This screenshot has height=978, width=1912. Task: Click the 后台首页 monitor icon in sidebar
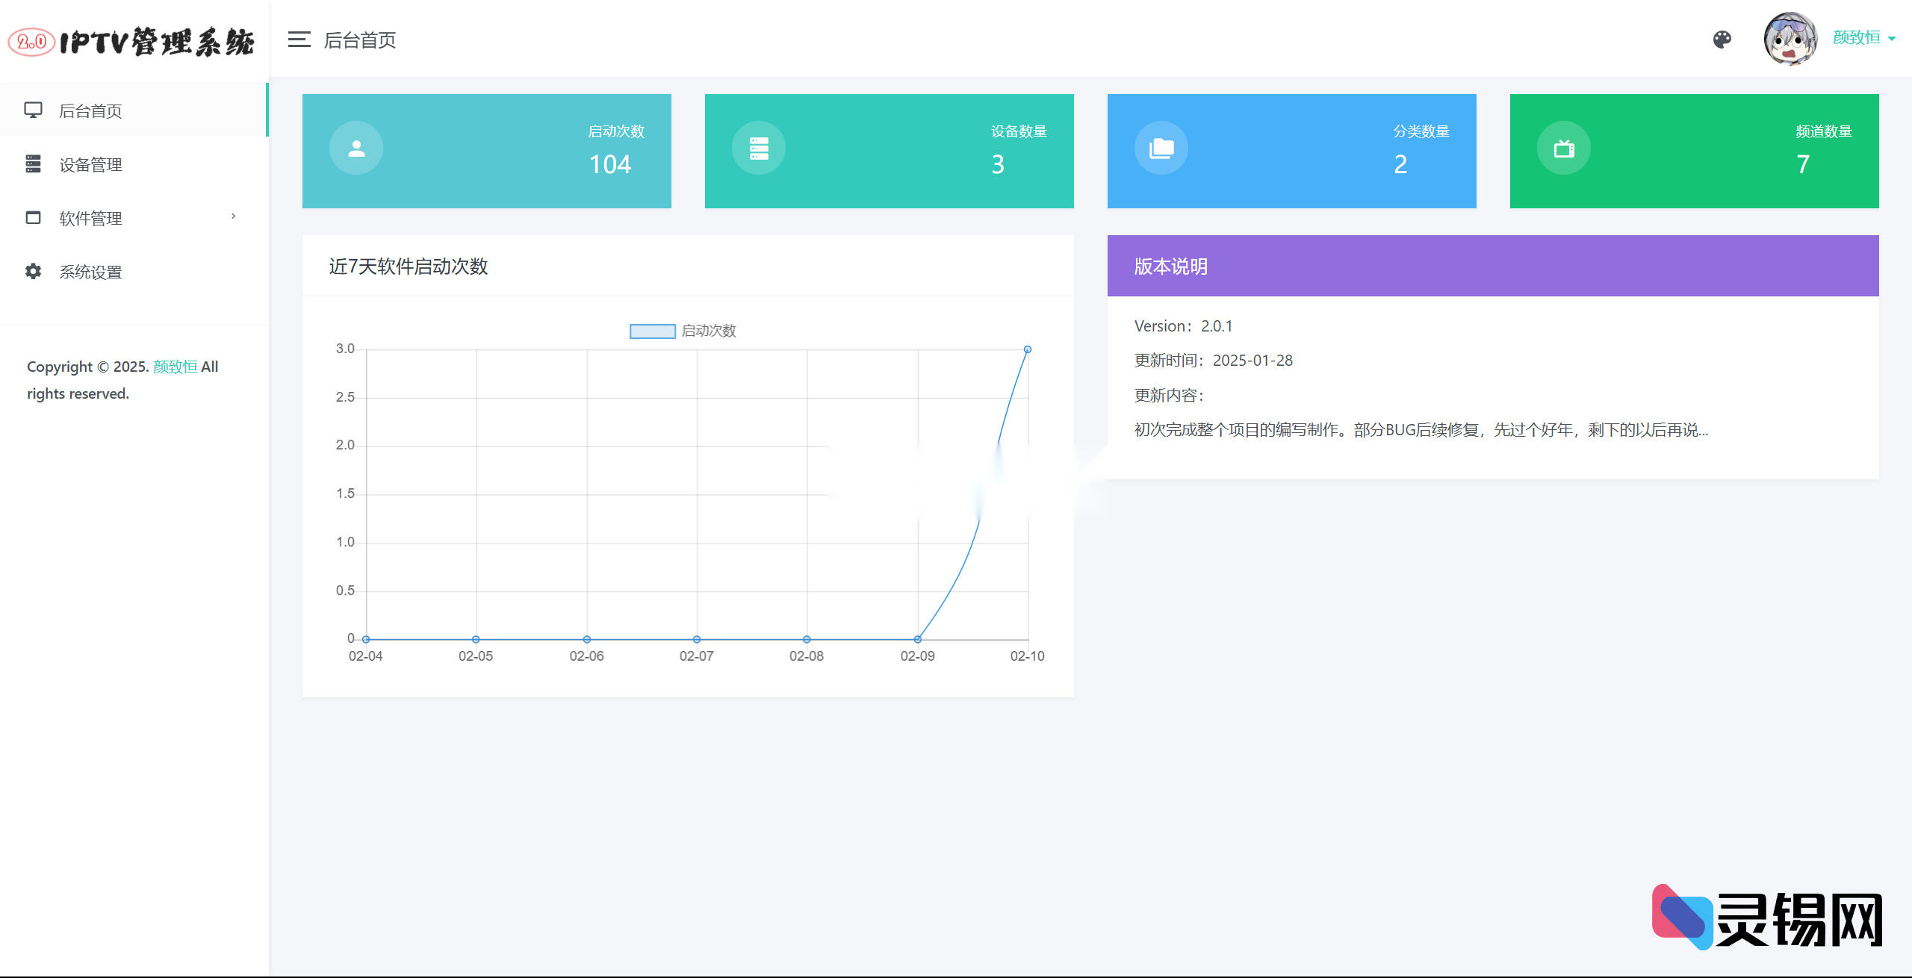(33, 110)
